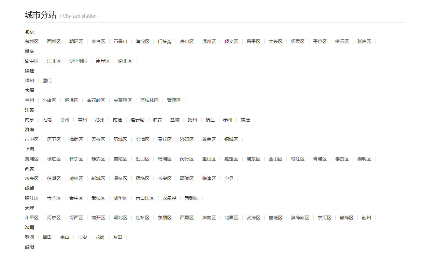Select the 蓟州 link

pos(366,218)
